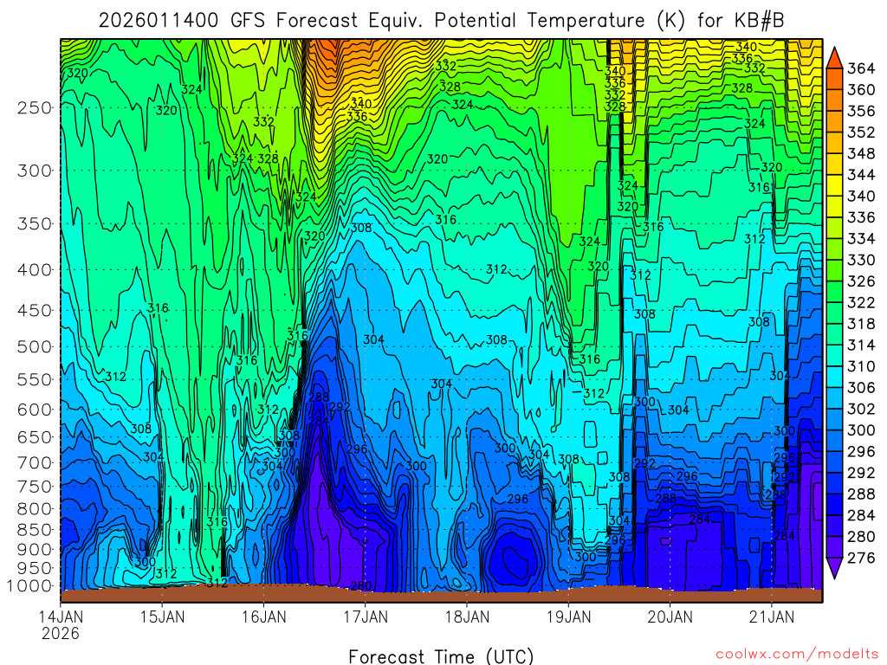
Task: Select the 19JAN date label on the time axis
Action: (x=568, y=617)
